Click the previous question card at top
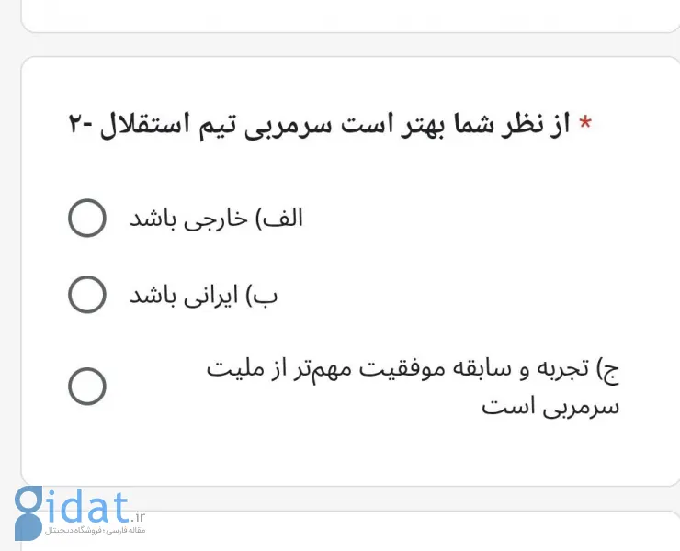This screenshot has height=551, width=680. coord(350,17)
